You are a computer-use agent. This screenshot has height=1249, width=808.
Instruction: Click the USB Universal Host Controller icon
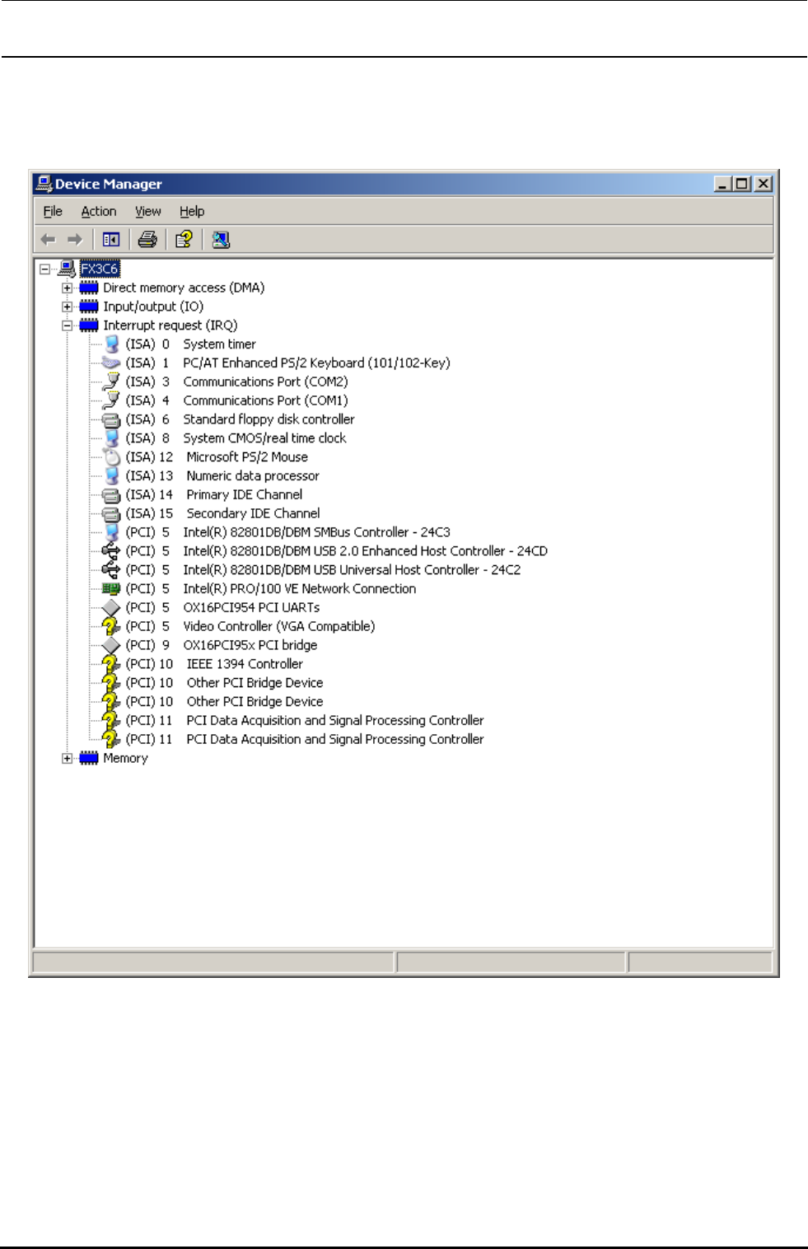pos(110,570)
